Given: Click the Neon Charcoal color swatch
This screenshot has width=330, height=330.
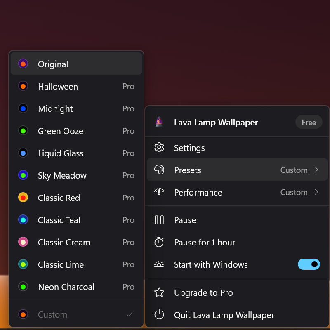Looking at the screenshot, I should (x=23, y=286).
